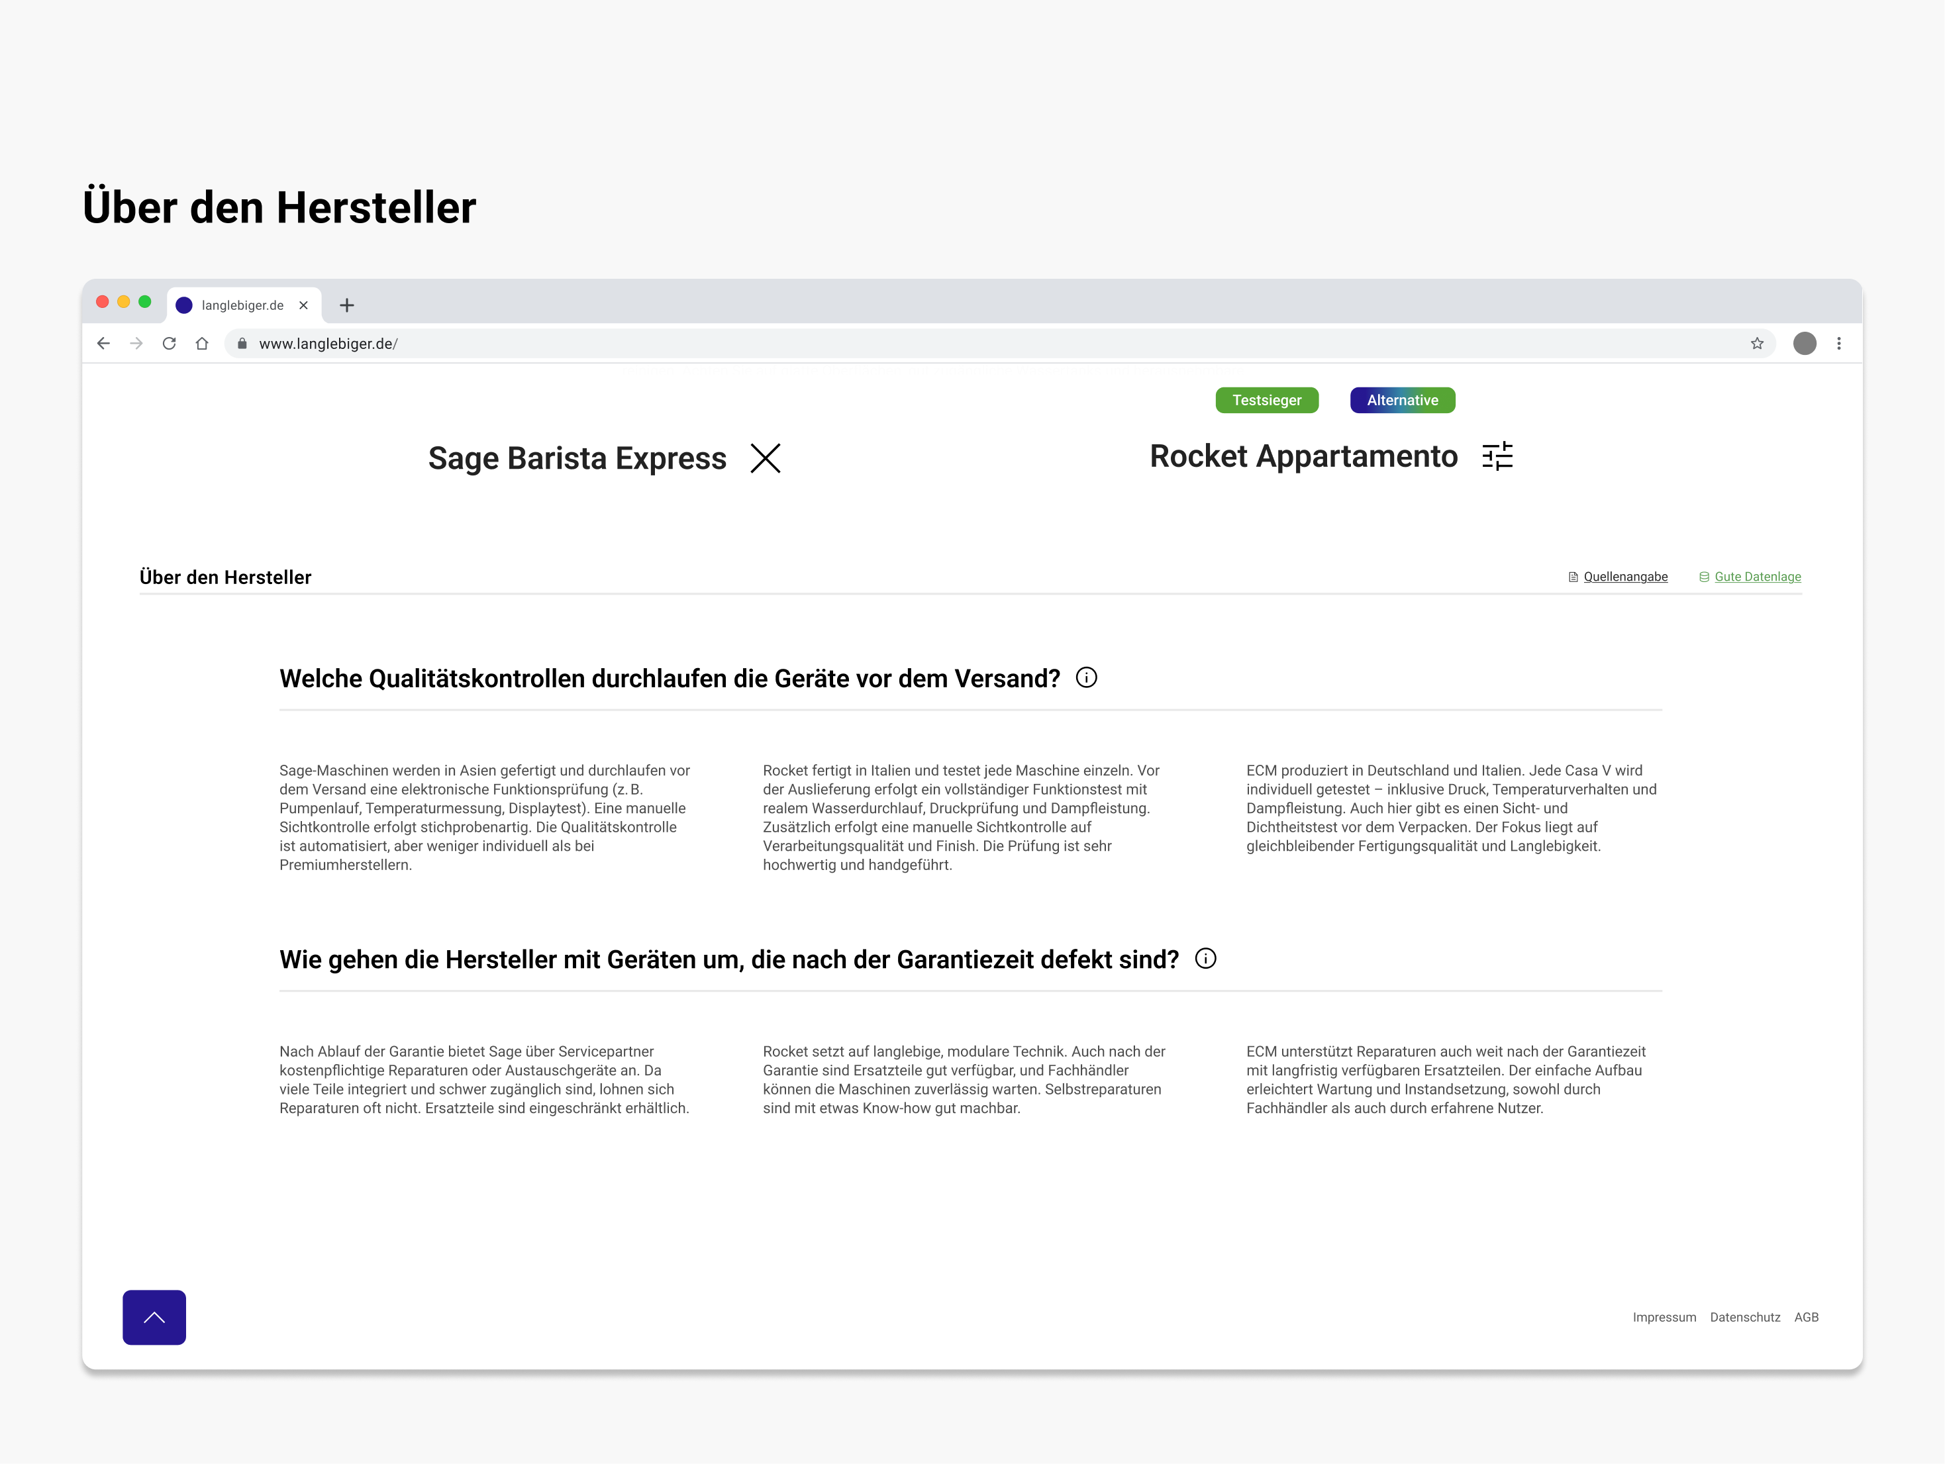Click the profile avatar circle
The width and height of the screenshot is (1945, 1464).
point(1805,344)
